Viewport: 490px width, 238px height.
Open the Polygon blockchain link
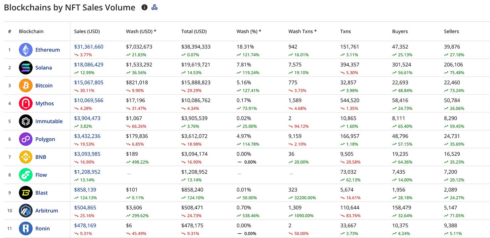pos(45,139)
